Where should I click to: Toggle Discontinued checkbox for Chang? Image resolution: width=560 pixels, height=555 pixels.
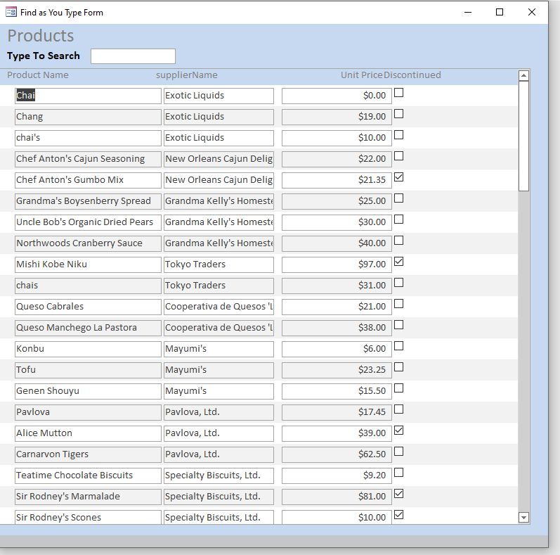(398, 114)
